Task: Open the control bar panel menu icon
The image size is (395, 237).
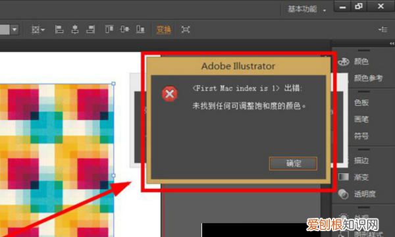Action: point(382,30)
